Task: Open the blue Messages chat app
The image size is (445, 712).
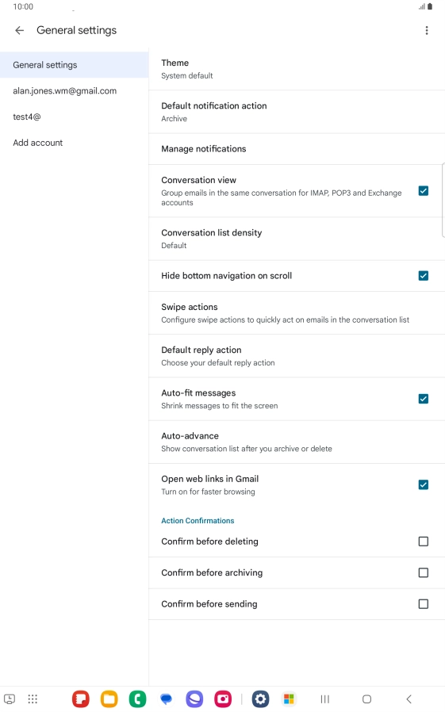Action: tap(167, 699)
